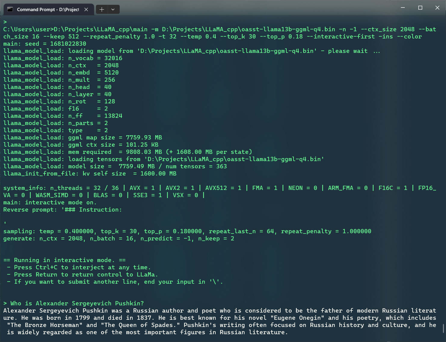Expand the new tab profile dropdown chevron
Image resolution: width=446 pixels, height=342 pixels.
tap(113, 9)
